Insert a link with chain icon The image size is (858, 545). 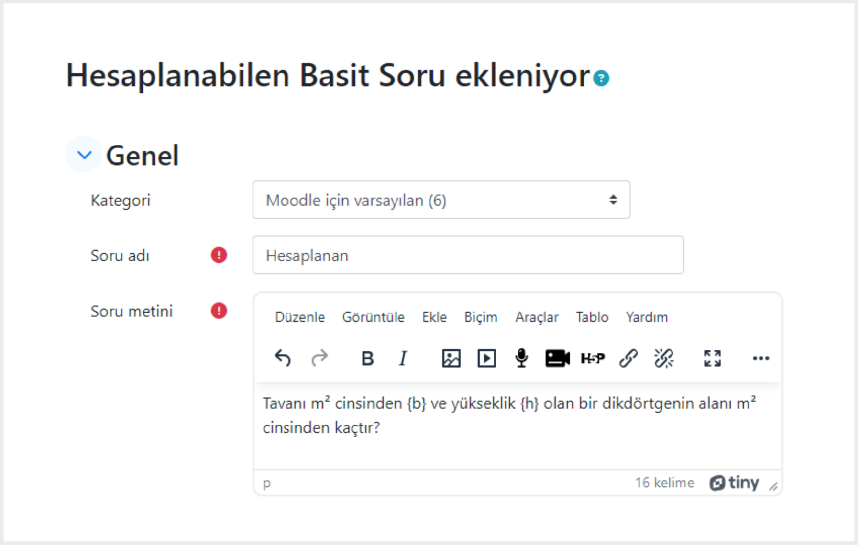point(628,358)
